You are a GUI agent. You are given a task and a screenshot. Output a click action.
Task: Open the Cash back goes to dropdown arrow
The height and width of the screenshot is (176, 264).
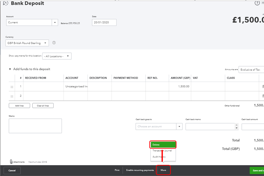[x=179, y=126]
